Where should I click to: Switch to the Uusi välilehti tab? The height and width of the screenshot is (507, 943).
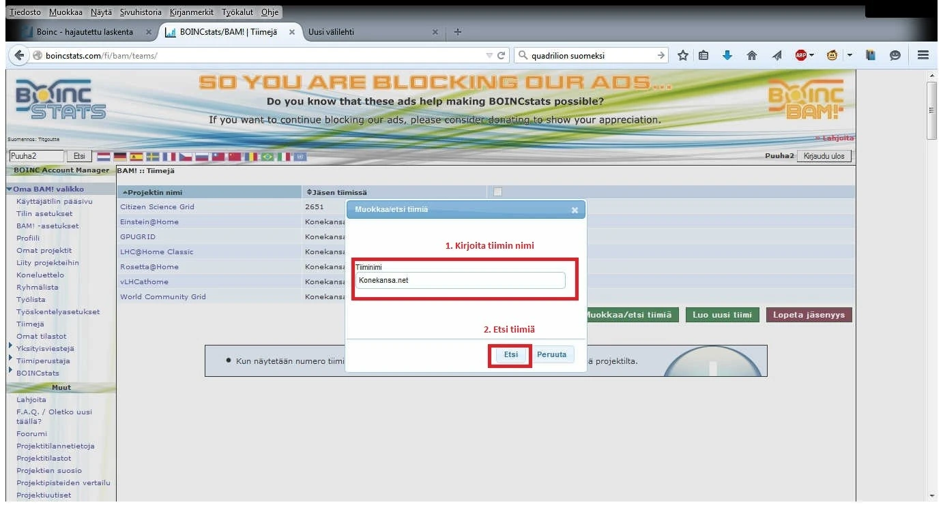tap(373, 32)
